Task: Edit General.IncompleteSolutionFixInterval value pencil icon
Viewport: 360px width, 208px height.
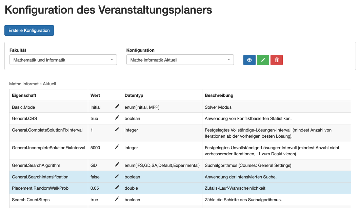Action: pyautogui.click(x=117, y=147)
